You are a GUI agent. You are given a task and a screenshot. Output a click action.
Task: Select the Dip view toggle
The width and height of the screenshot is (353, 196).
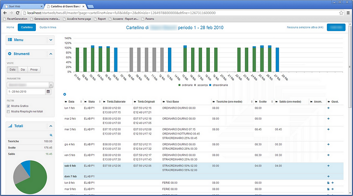pyautogui.click(x=23, y=69)
